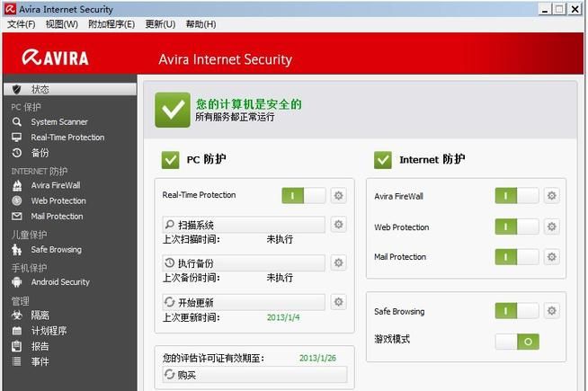Toggle the Safe Browsing switch
The image size is (588, 391).
coord(517,311)
